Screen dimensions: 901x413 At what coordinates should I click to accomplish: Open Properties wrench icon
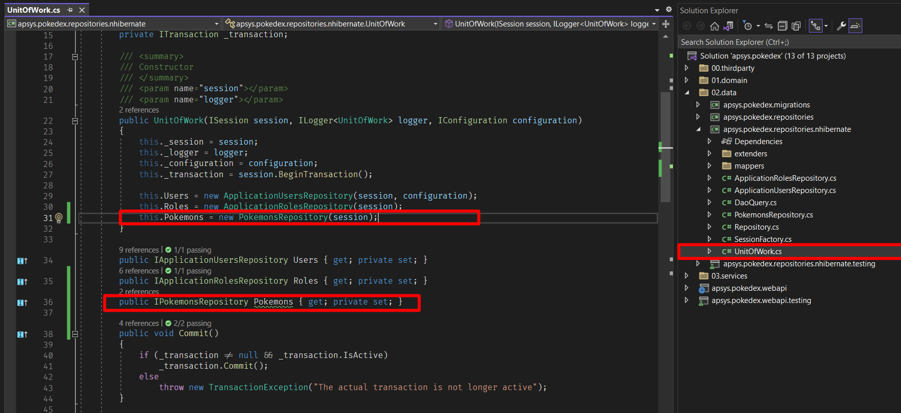(841, 26)
